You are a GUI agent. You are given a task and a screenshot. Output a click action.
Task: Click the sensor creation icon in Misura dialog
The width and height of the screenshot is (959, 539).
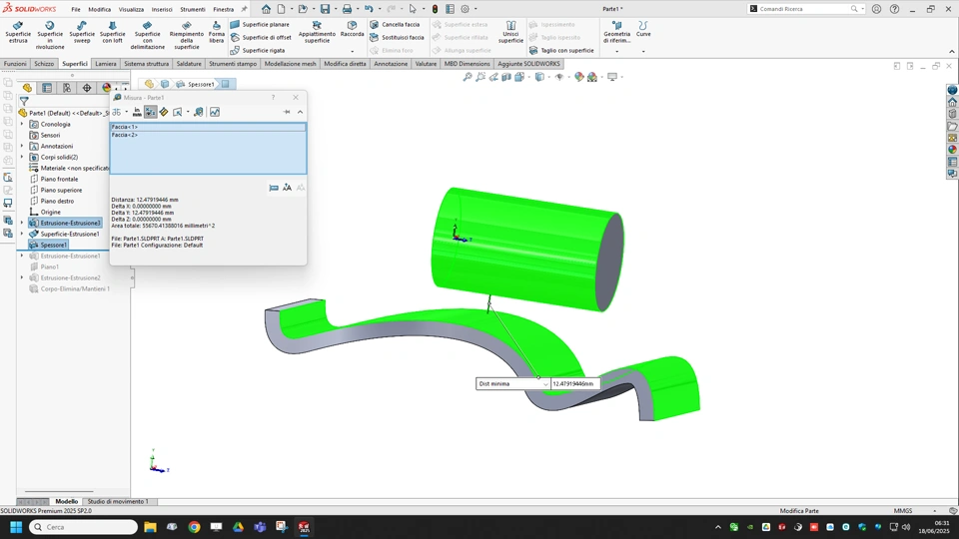coord(214,112)
